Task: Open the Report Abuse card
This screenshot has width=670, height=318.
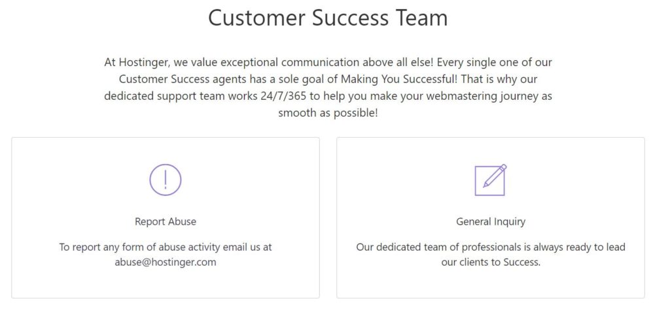Action: point(166,218)
